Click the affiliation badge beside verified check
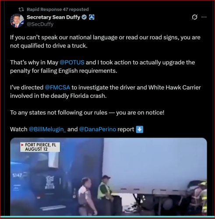Screen dimensions: 215x219 pyautogui.click(x=92, y=17)
